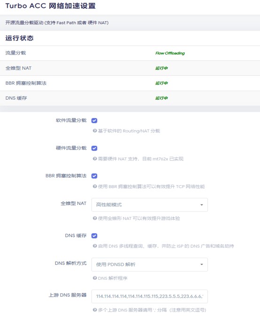260x323 pixels.
Task: Click the Turbo ACC 网络加速设置 page title
Action: coord(51,6)
